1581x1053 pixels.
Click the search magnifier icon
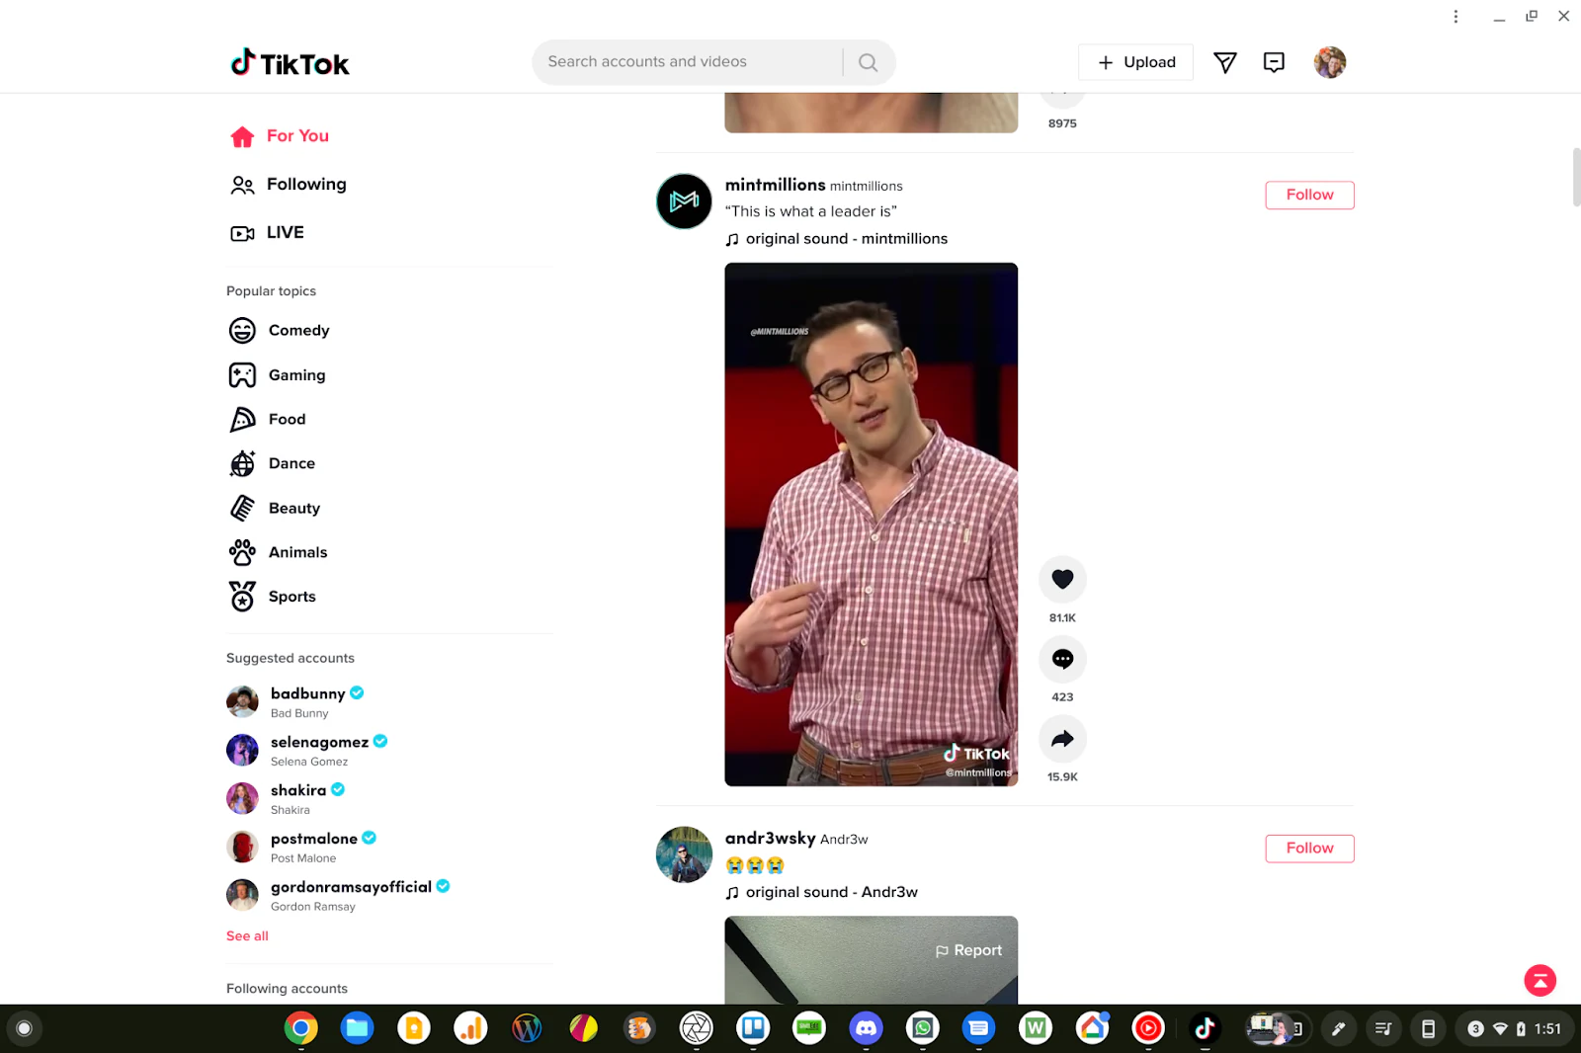pyautogui.click(x=868, y=62)
